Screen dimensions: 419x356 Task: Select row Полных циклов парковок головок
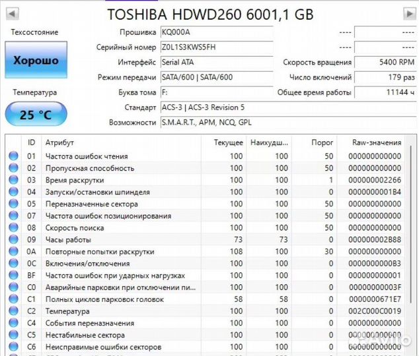pyautogui.click(x=205, y=299)
